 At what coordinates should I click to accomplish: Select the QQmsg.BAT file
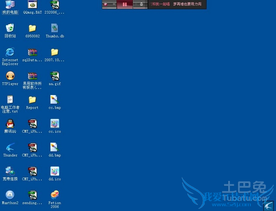click(33, 7)
